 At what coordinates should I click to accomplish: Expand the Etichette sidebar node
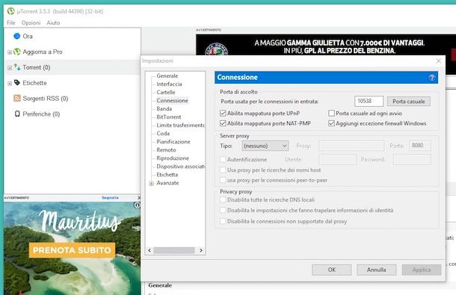pos(10,84)
